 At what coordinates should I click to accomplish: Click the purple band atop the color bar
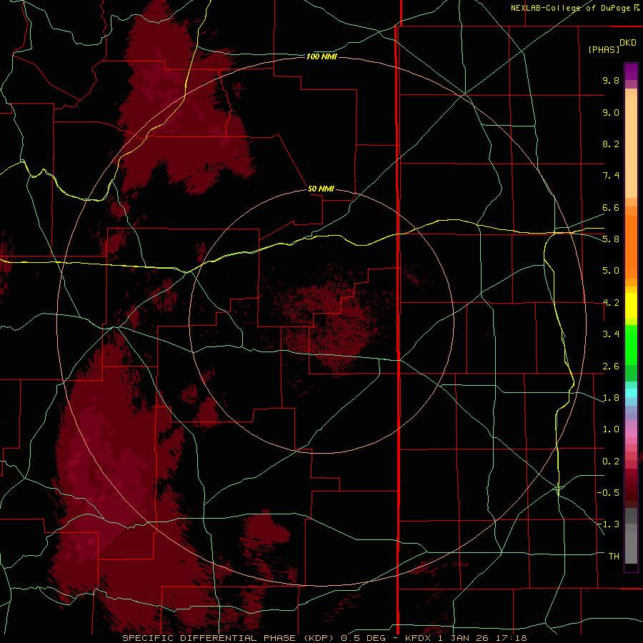pos(631,71)
